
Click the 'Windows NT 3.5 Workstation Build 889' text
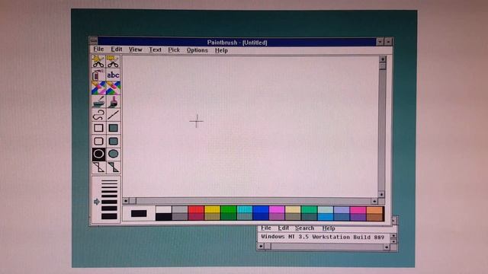coord(323,237)
